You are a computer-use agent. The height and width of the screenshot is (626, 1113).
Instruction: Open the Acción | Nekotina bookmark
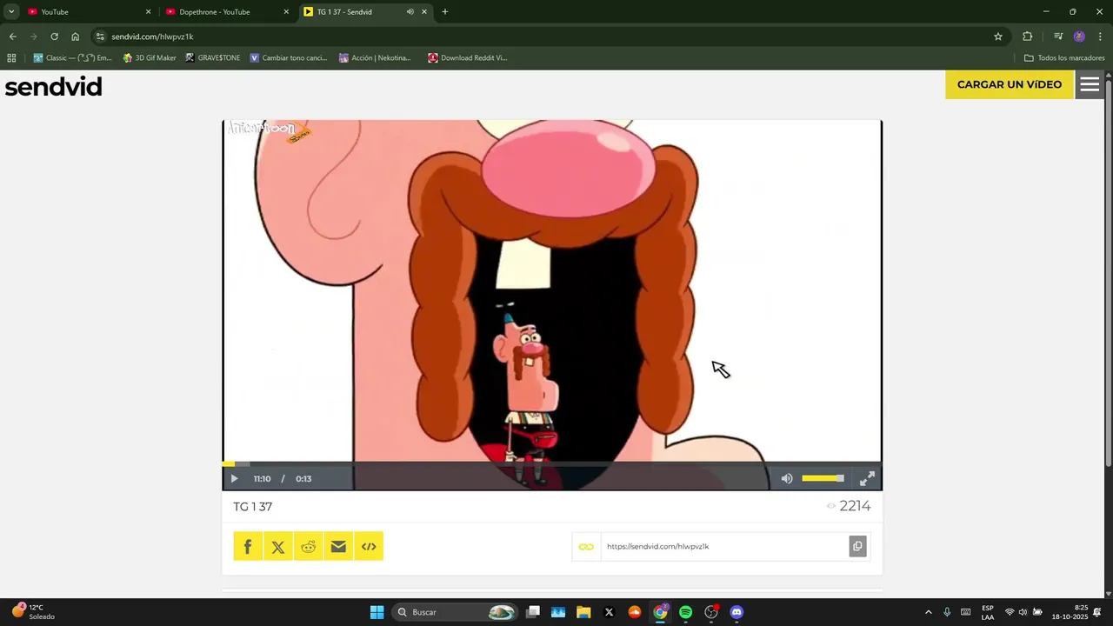(x=375, y=58)
